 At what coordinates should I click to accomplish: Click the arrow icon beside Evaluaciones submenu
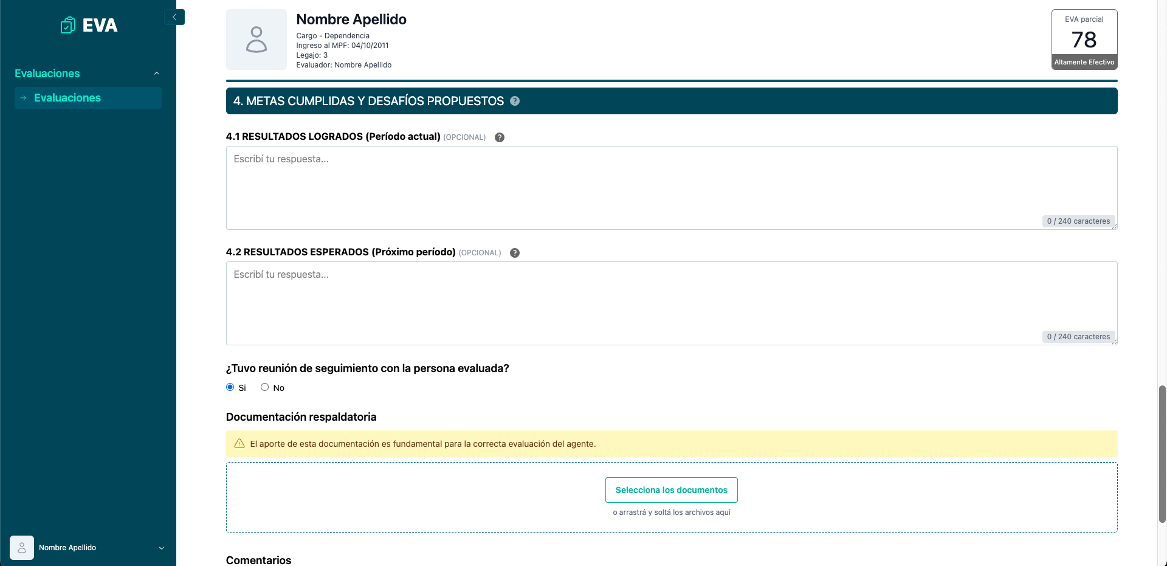(x=23, y=98)
